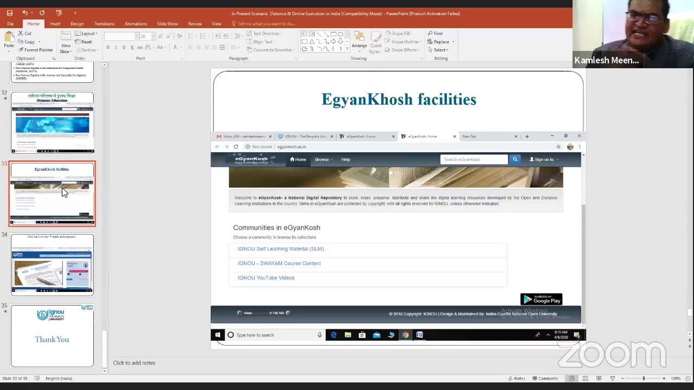Click 'Click to add notes' area

click(134, 363)
